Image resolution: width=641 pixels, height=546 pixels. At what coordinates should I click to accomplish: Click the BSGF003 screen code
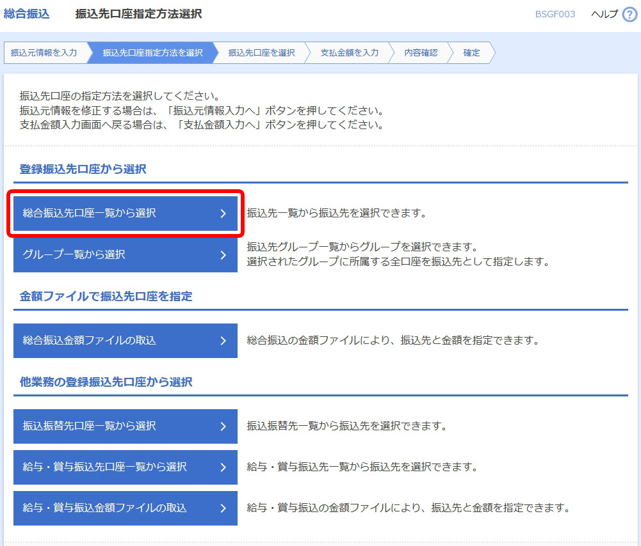coord(555,14)
